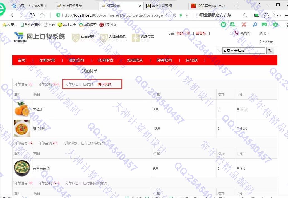Open the 东北菜 category
The image size is (288, 198).
click(x=191, y=60)
